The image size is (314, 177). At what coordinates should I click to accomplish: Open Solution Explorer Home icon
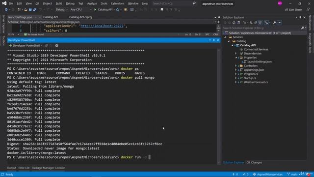click(234, 23)
